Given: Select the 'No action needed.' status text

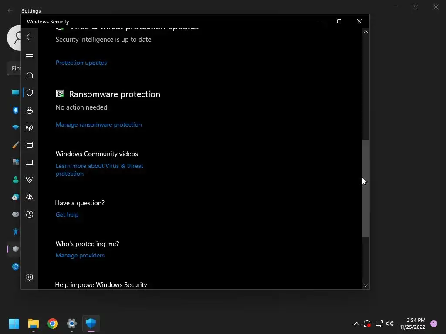Looking at the screenshot, I should [82, 107].
